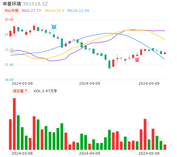Toggle the MA10:25.9 moving average line
This screenshot has width=177, height=157.
coord(54,11)
